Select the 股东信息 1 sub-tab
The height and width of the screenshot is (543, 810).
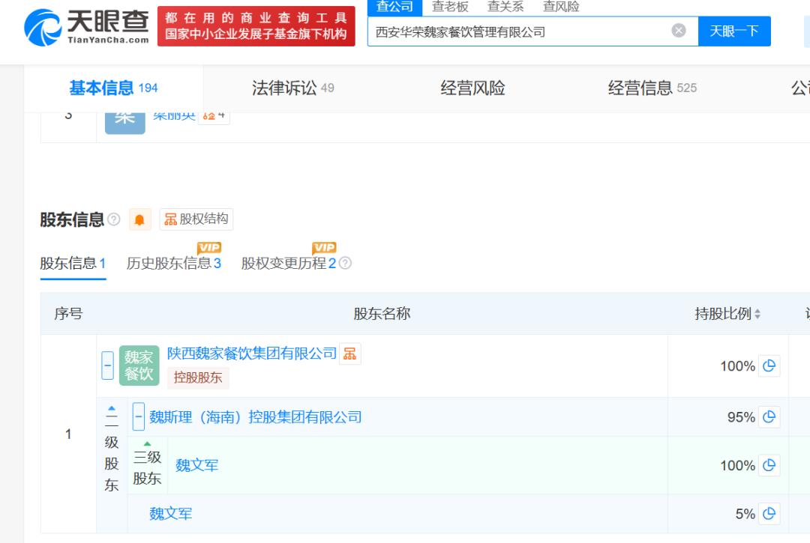(73, 264)
